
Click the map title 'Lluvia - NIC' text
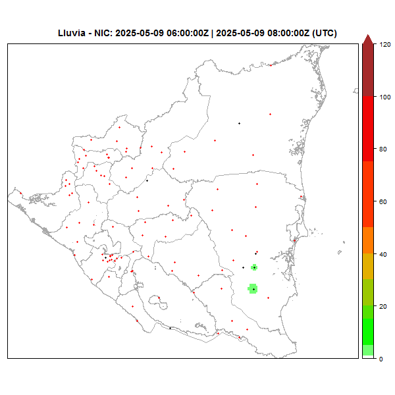point(85,34)
